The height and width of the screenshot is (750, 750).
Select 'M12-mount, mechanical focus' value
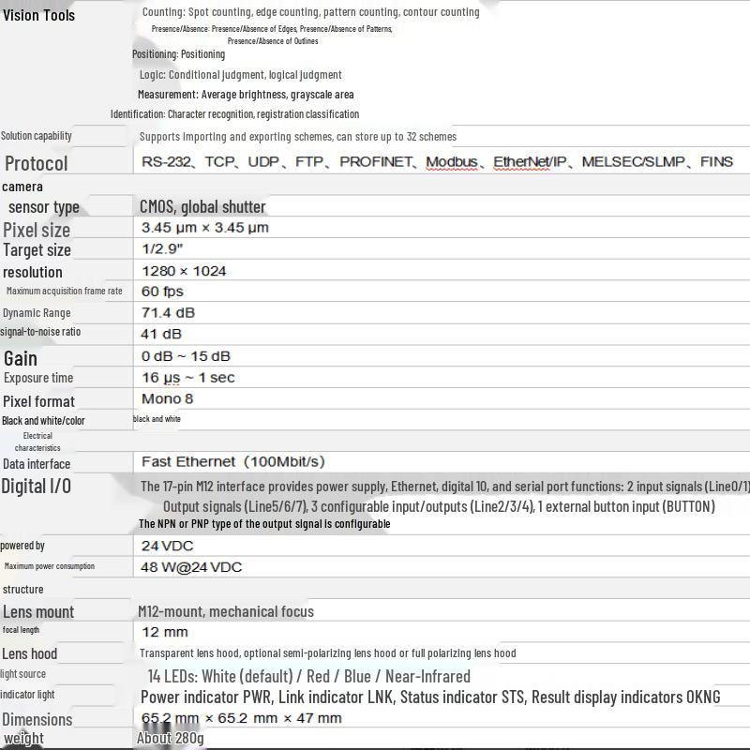[226, 611]
